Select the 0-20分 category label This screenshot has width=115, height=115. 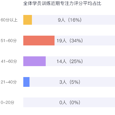7,102
